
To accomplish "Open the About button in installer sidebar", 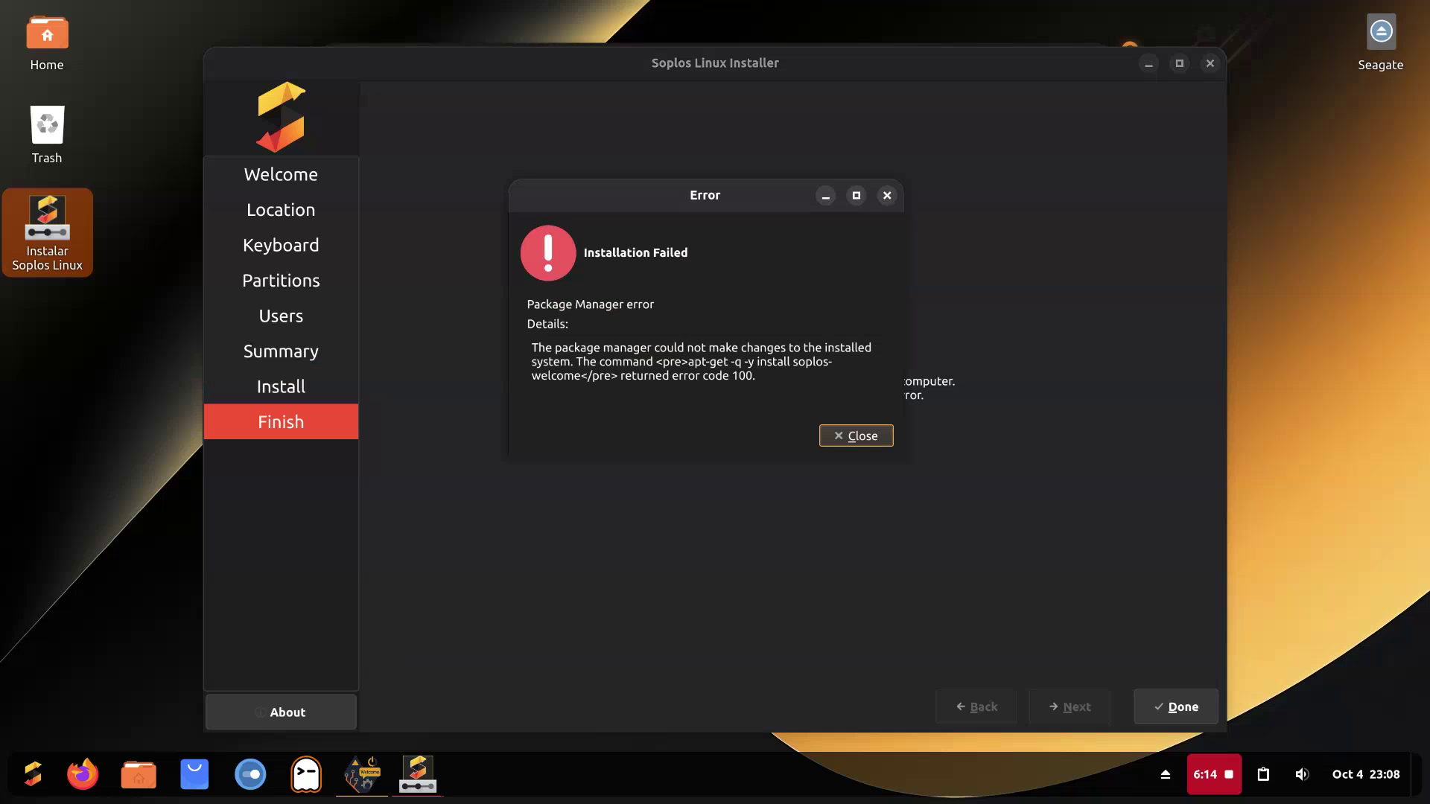I will coord(281,712).
